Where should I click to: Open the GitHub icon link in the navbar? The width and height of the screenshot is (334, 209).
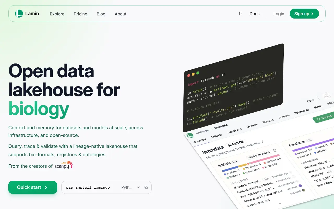(x=241, y=14)
